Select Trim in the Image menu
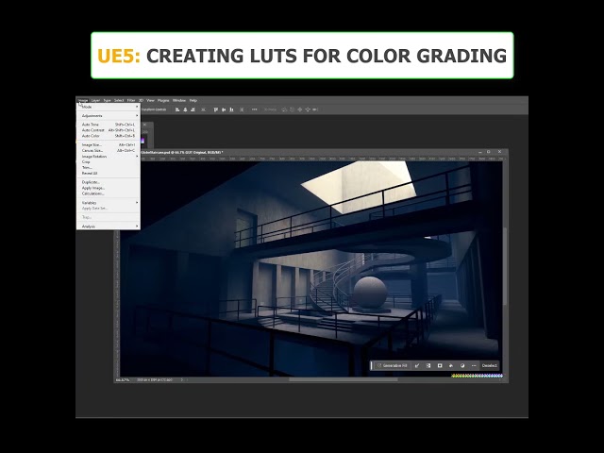Viewport: 604px width, 453px height. [109, 168]
